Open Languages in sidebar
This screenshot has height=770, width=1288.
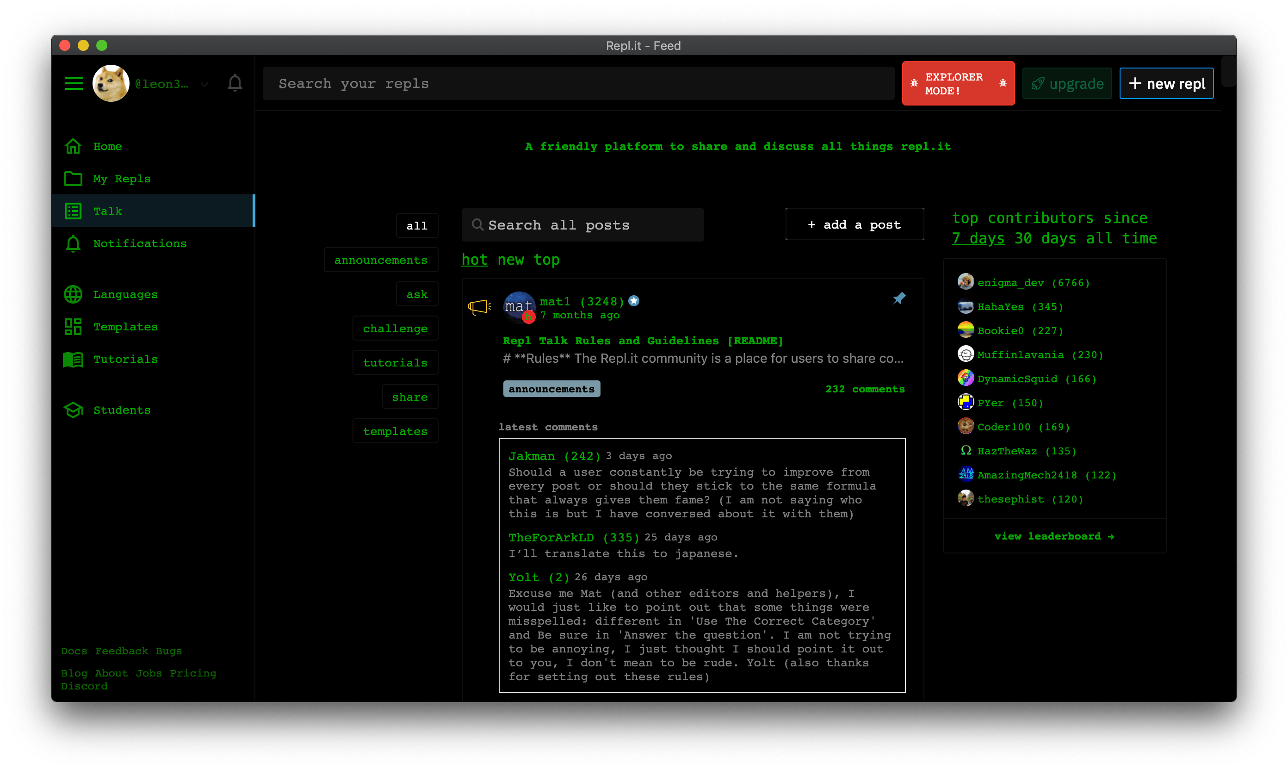coord(125,294)
